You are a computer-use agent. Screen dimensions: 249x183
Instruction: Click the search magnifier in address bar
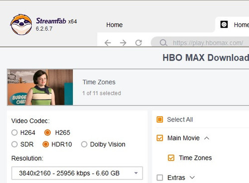[163, 43]
